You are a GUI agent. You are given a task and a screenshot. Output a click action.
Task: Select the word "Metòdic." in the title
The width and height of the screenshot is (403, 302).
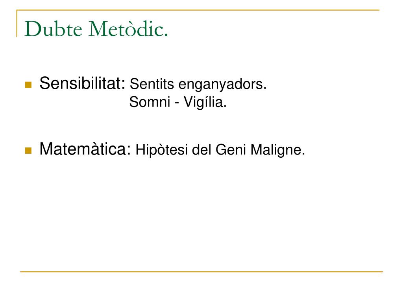click(129, 29)
